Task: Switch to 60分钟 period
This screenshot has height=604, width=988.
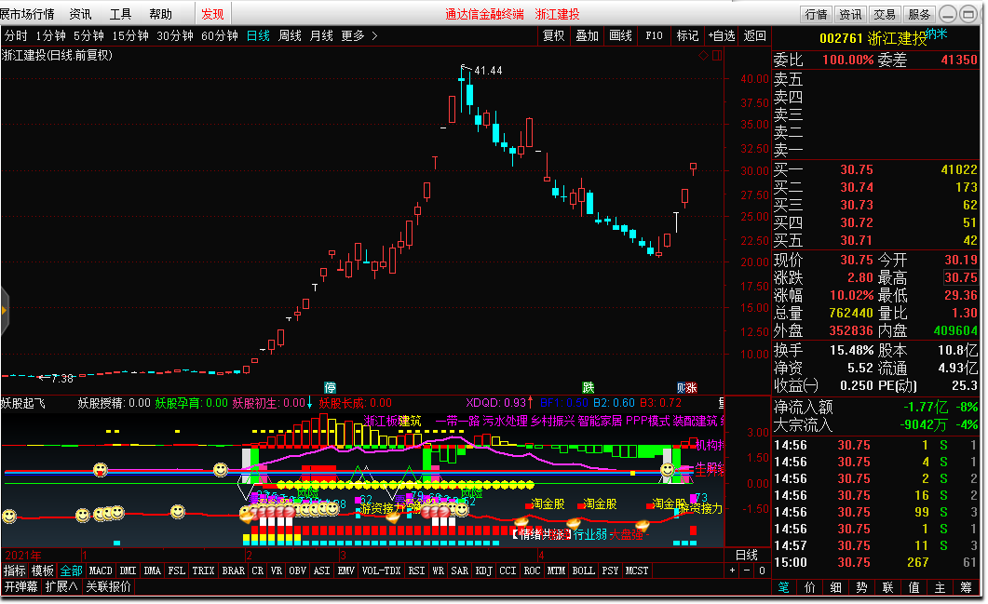Action: 220,36
